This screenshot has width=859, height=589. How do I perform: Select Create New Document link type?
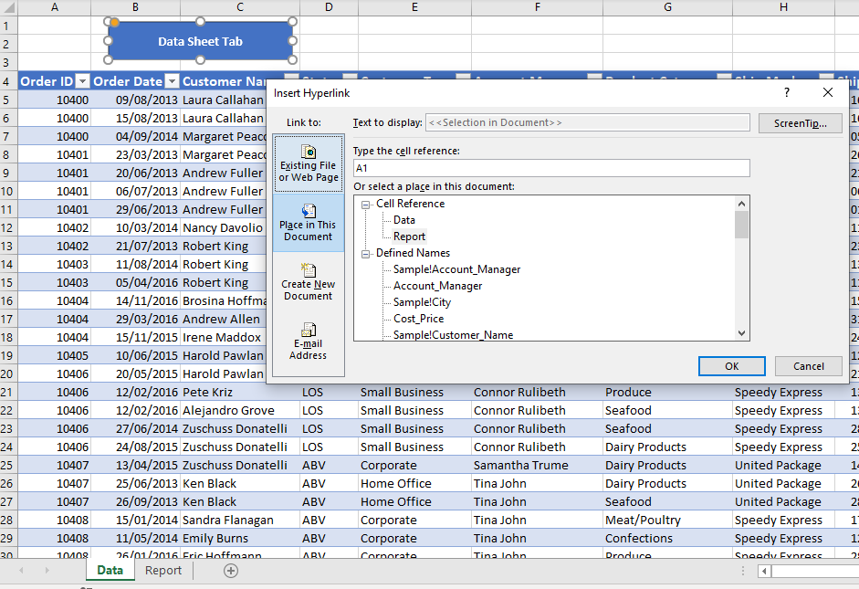point(309,282)
